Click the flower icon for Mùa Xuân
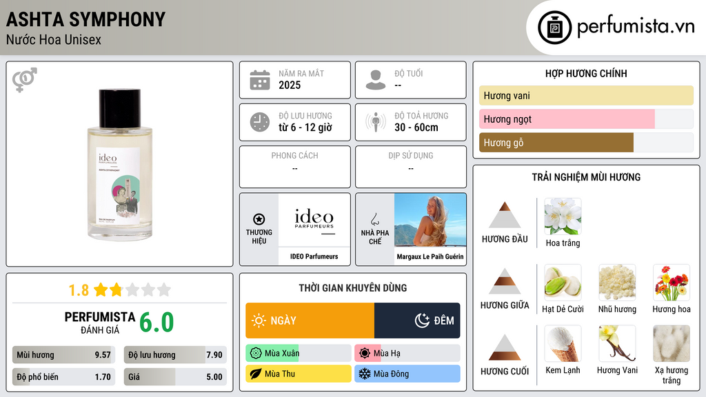 point(256,354)
